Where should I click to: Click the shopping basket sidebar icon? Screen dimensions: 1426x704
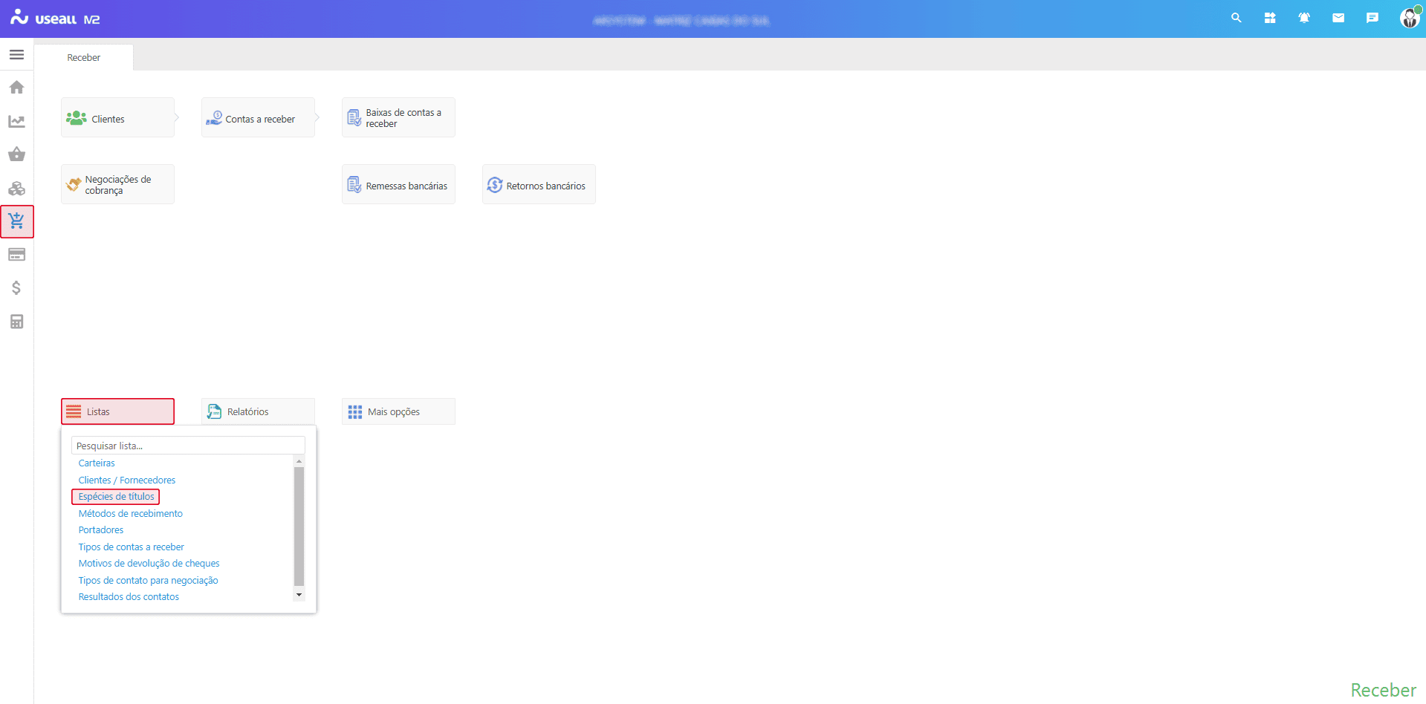[16, 154]
